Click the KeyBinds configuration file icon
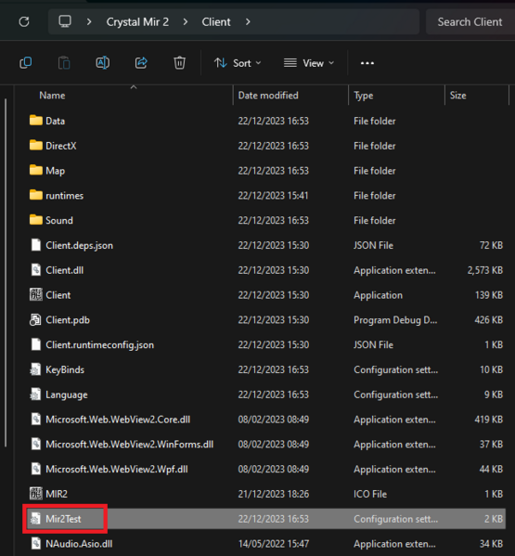 coord(35,369)
